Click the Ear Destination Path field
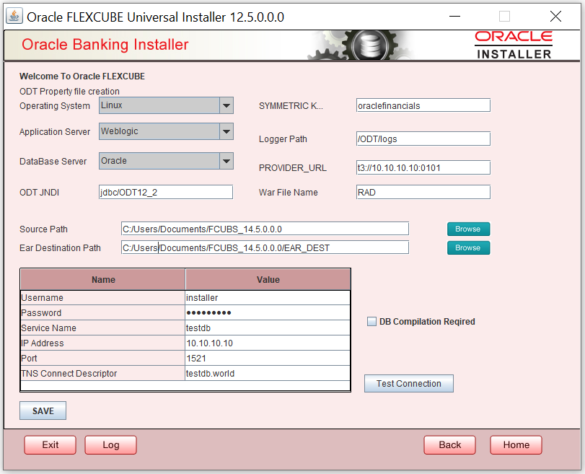This screenshot has height=474, width=585. tap(265, 247)
